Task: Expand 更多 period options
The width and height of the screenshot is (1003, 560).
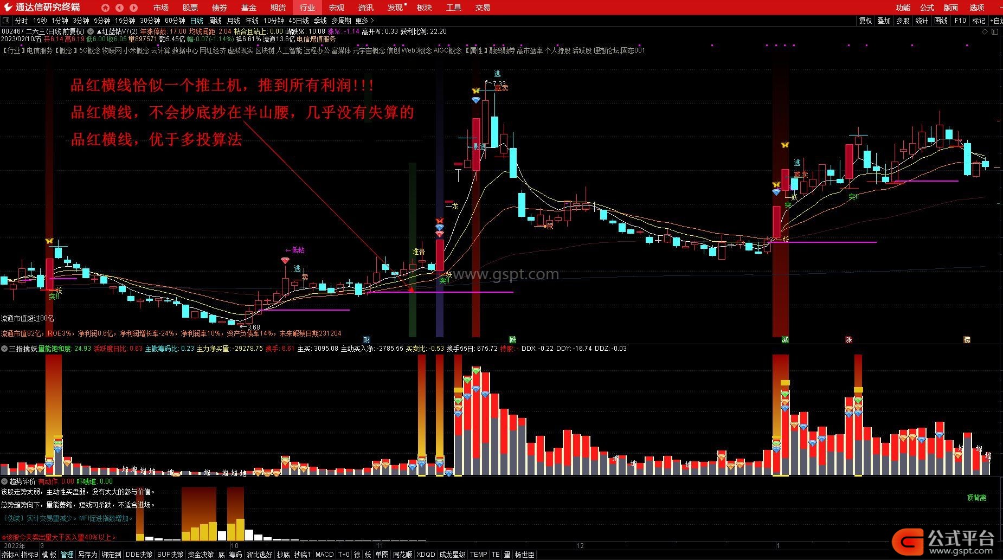Action: (364, 21)
